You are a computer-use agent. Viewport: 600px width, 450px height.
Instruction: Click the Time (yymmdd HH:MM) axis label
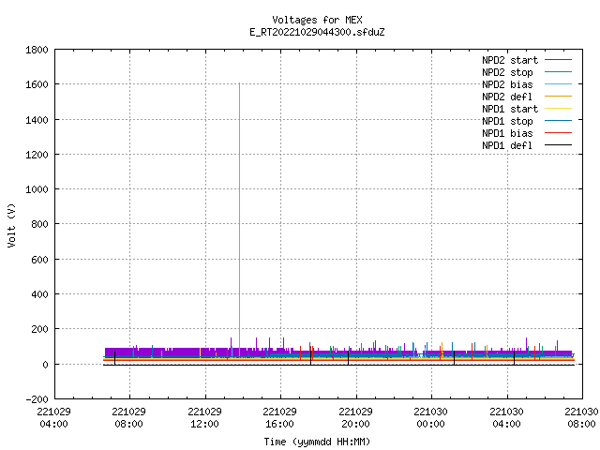pyautogui.click(x=317, y=442)
